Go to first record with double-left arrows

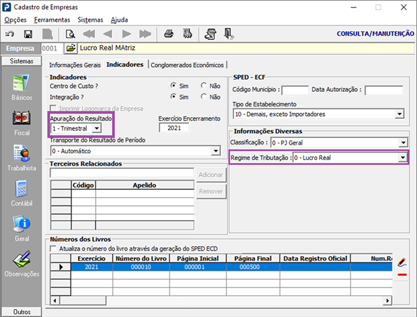[x=89, y=34]
